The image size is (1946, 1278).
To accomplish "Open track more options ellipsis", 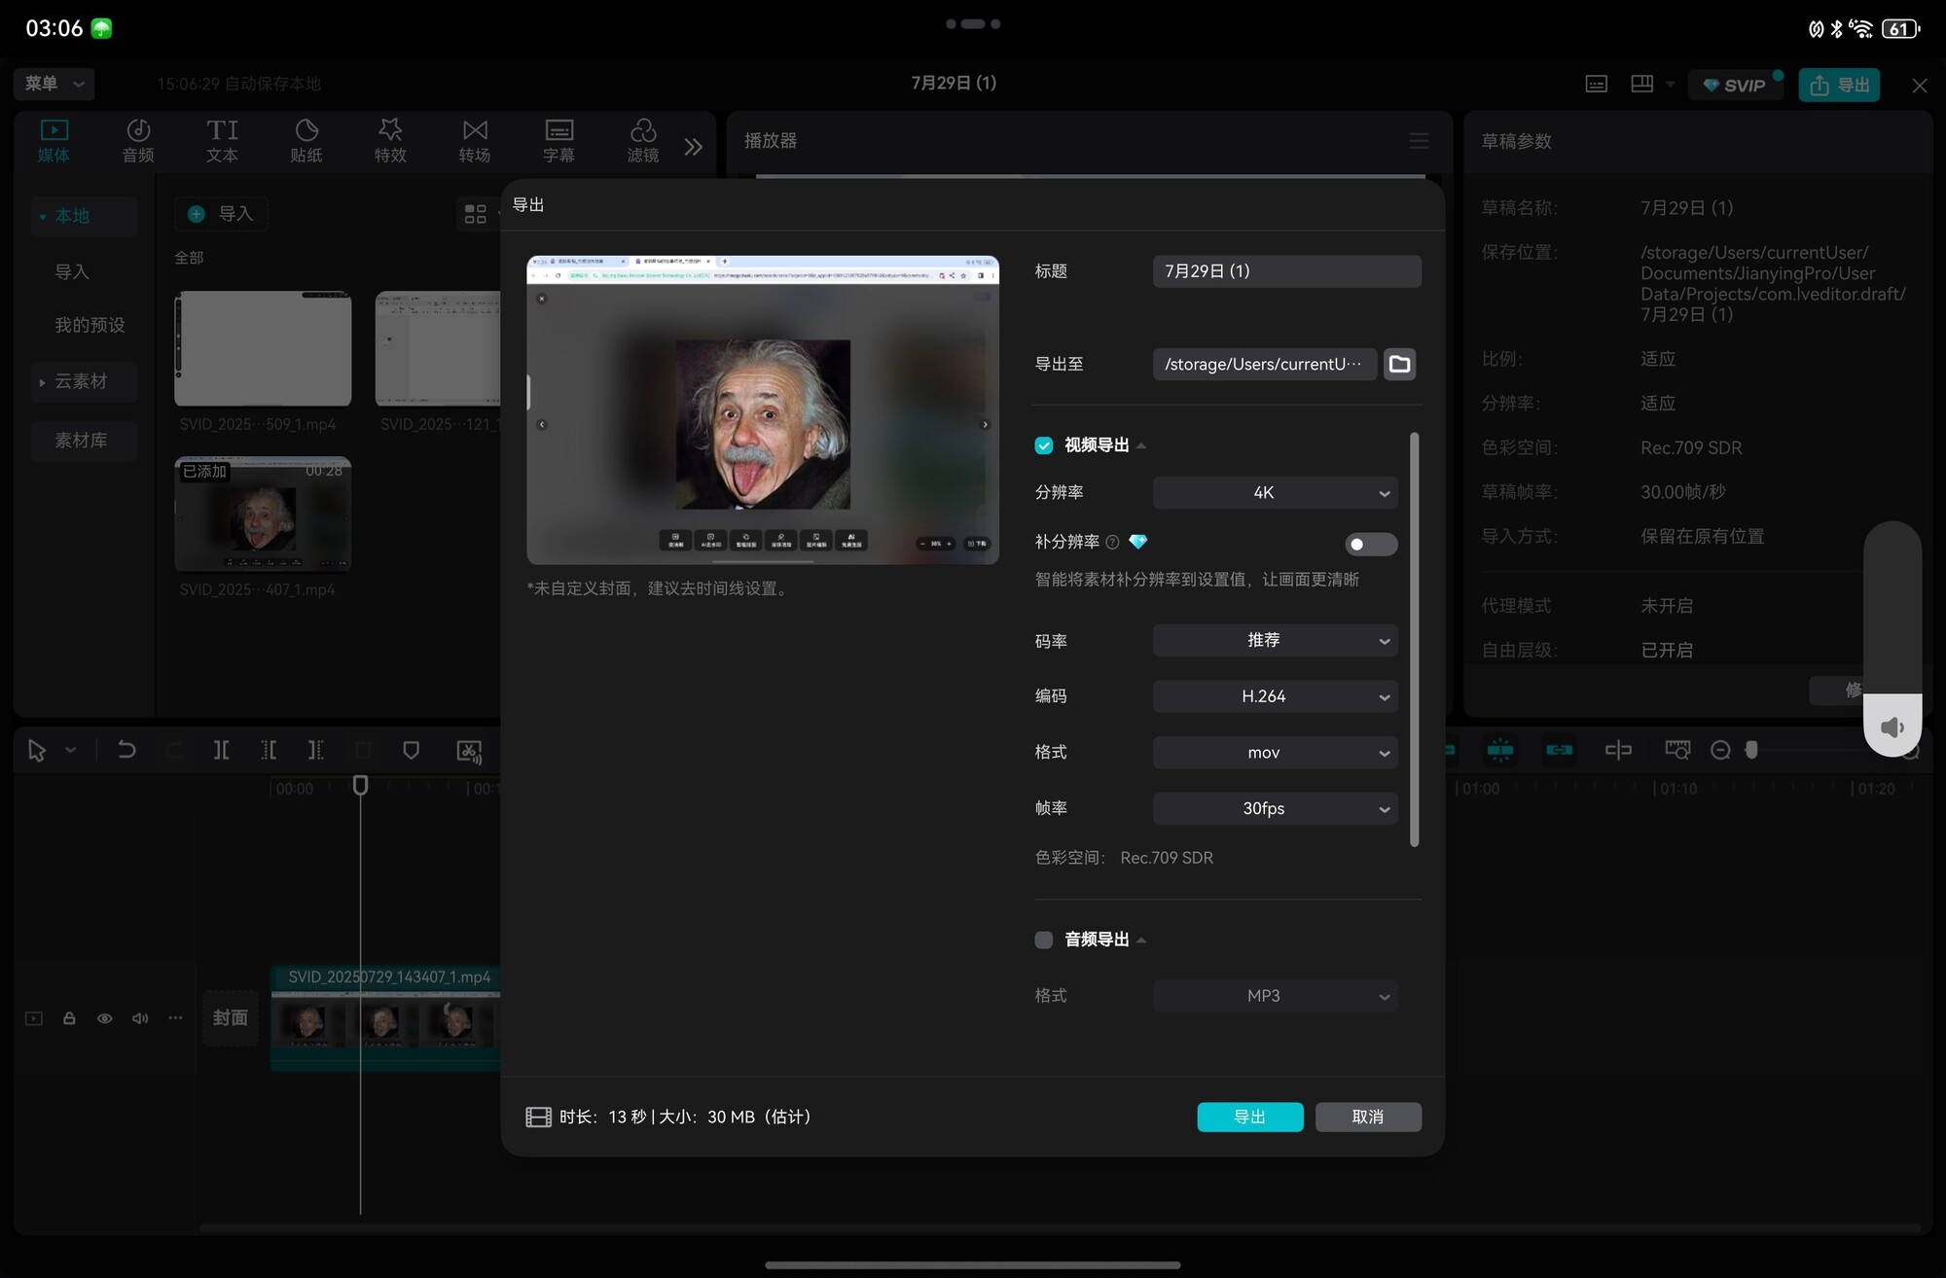I will pyautogui.click(x=175, y=1018).
